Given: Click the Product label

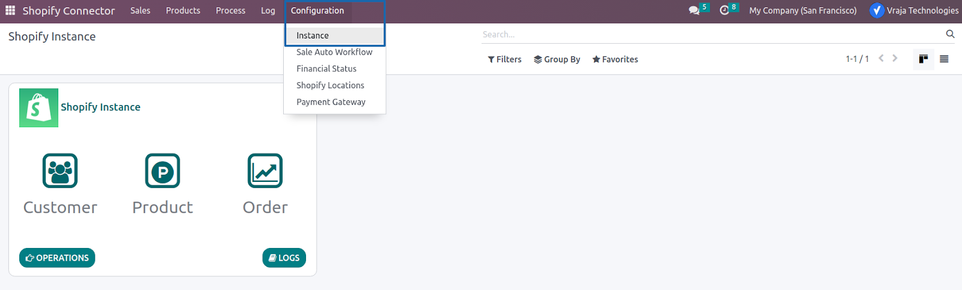Looking at the screenshot, I should pyautogui.click(x=162, y=207).
